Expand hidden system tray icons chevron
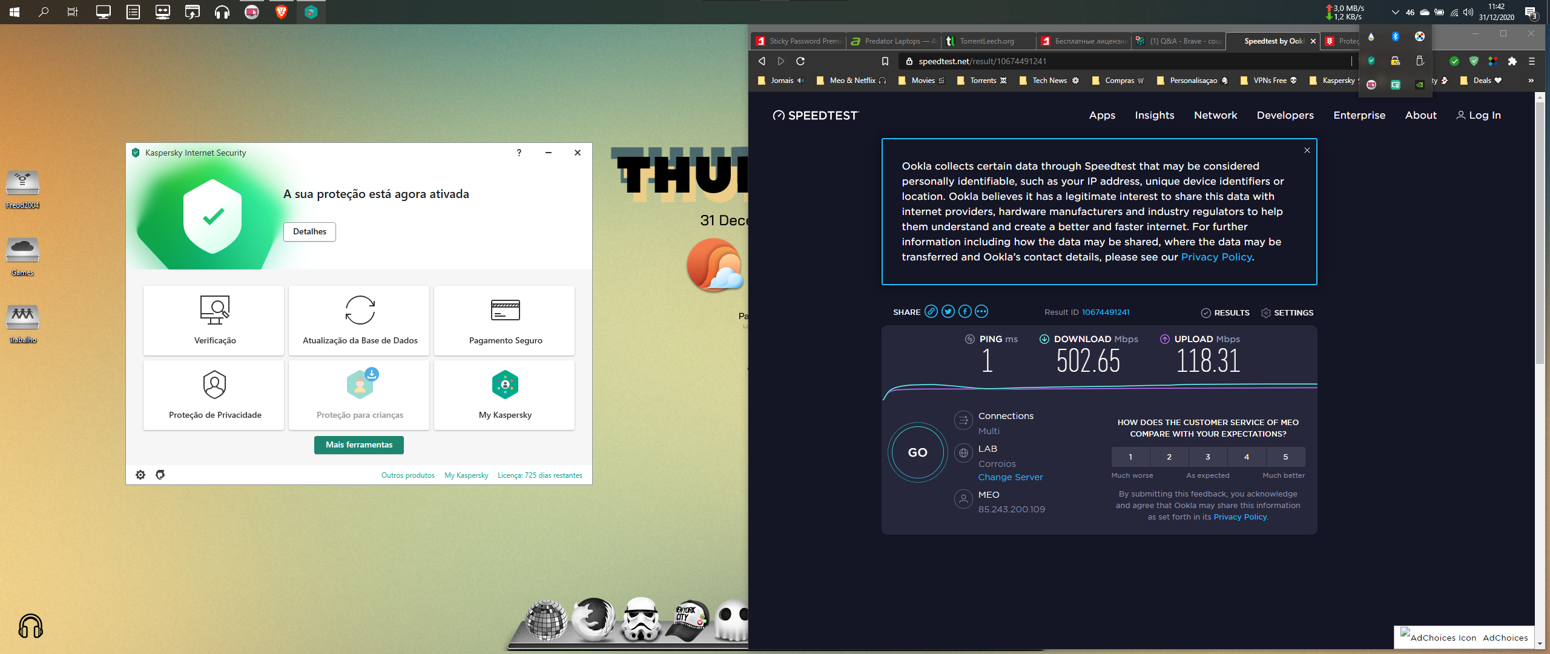The height and width of the screenshot is (654, 1550). 1395,12
